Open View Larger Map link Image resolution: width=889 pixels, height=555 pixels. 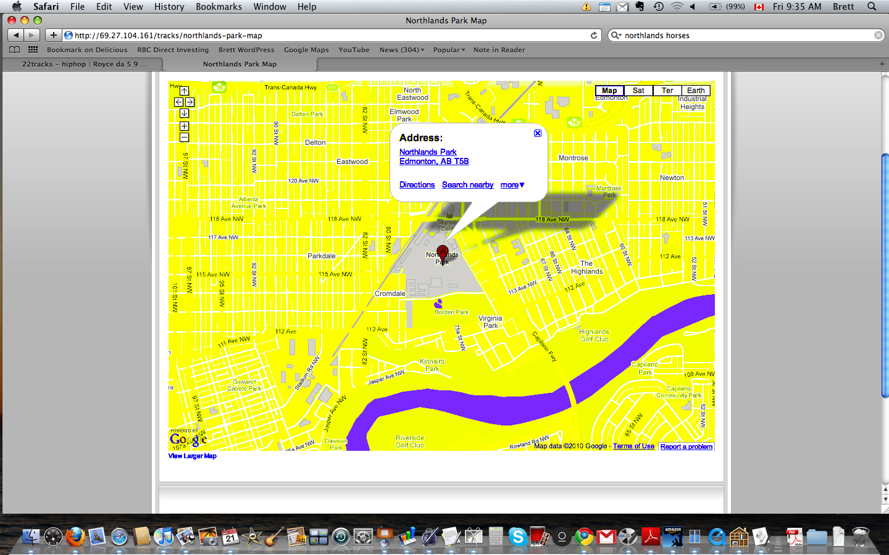coord(193,456)
